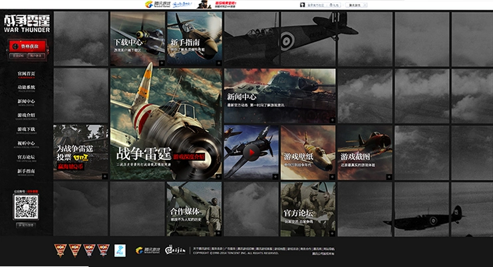Play the video on the blue fighter tile
493x267 pixels.
pos(251,153)
